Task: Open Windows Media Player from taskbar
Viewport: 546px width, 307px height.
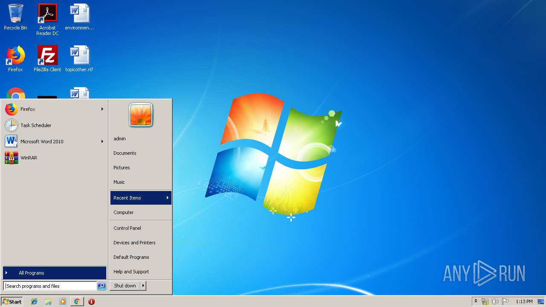Action: coord(63,301)
